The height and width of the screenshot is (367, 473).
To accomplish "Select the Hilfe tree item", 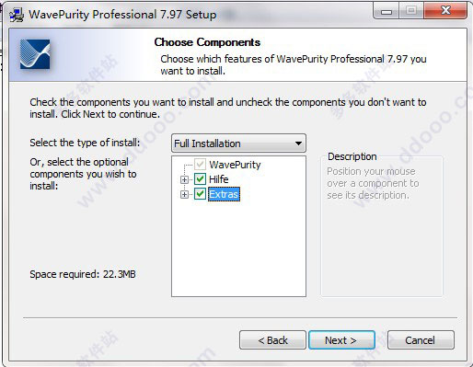I will 219,179.
